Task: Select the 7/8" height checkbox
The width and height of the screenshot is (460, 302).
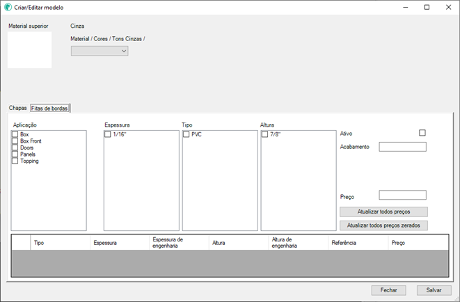Action: point(265,135)
